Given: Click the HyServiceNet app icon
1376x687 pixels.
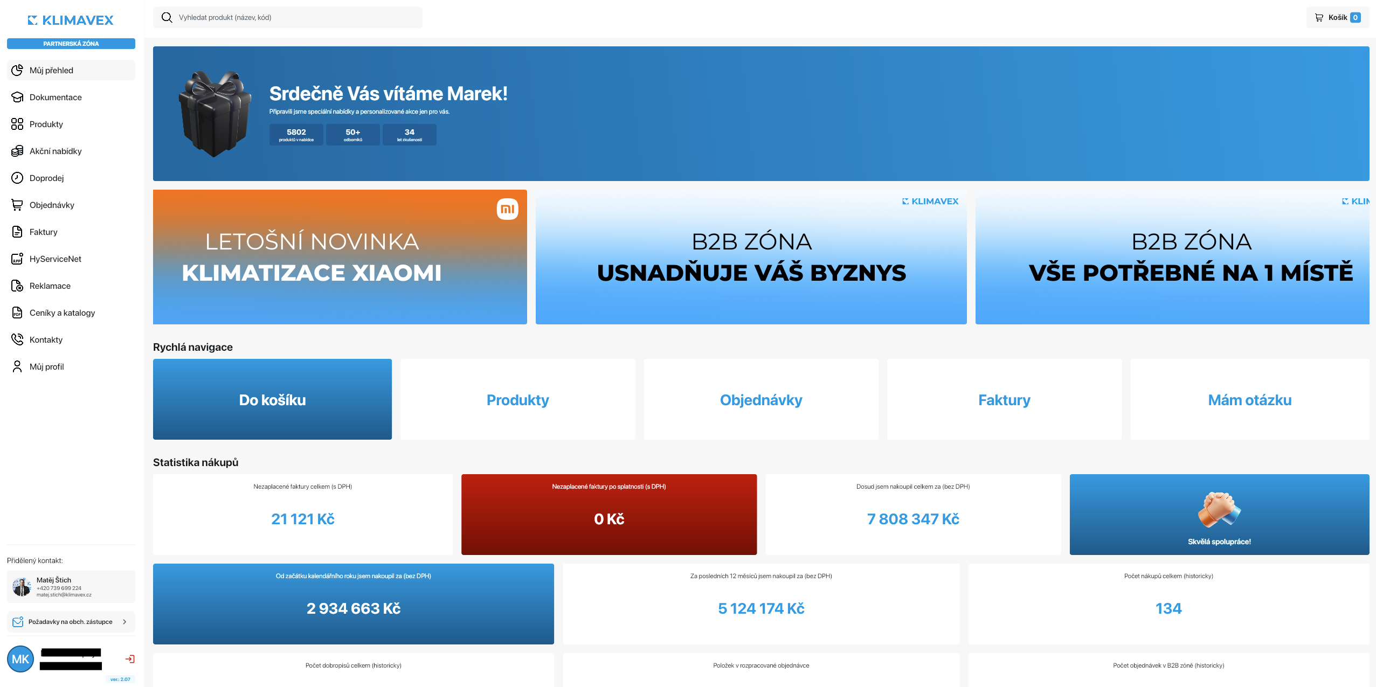Looking at the screenshot, I should point(17,259).
